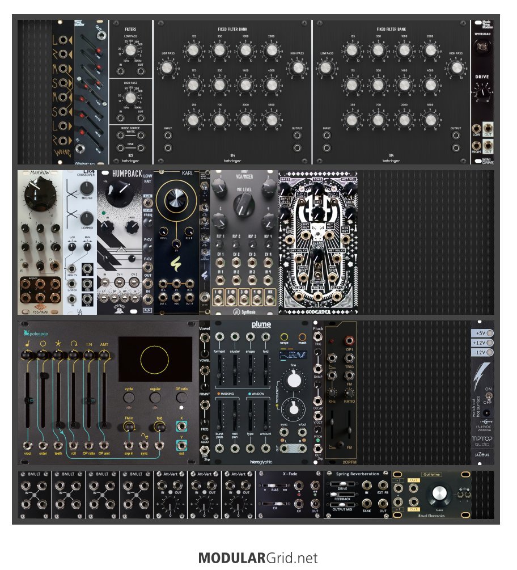Click the Behringer 923 HIGH PASS knob
Screen dimensions: 517x570
pyautogui.click(x=130, y=98)
